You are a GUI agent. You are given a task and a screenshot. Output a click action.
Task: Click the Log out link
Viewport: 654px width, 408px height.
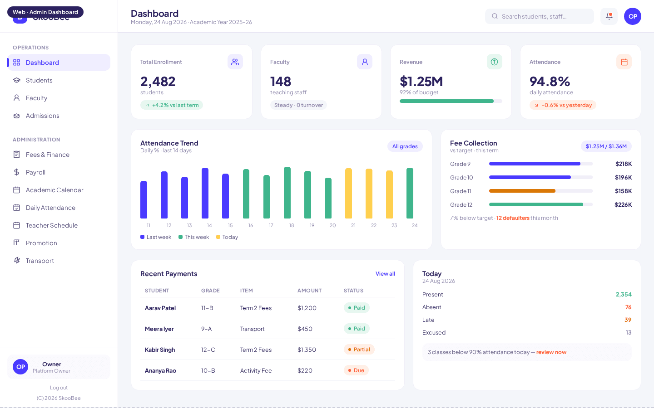[x=59, y=388]
